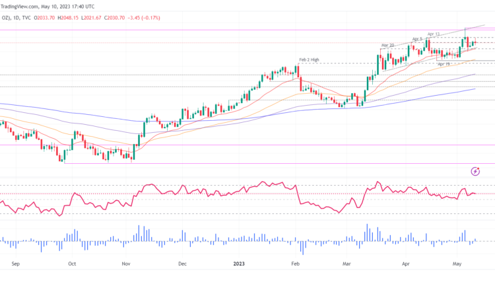This screenshot has height=284, width=495.
Task: Click the purple lightning bolt icon
Action: pyautogui.click(x=475, y=171)
